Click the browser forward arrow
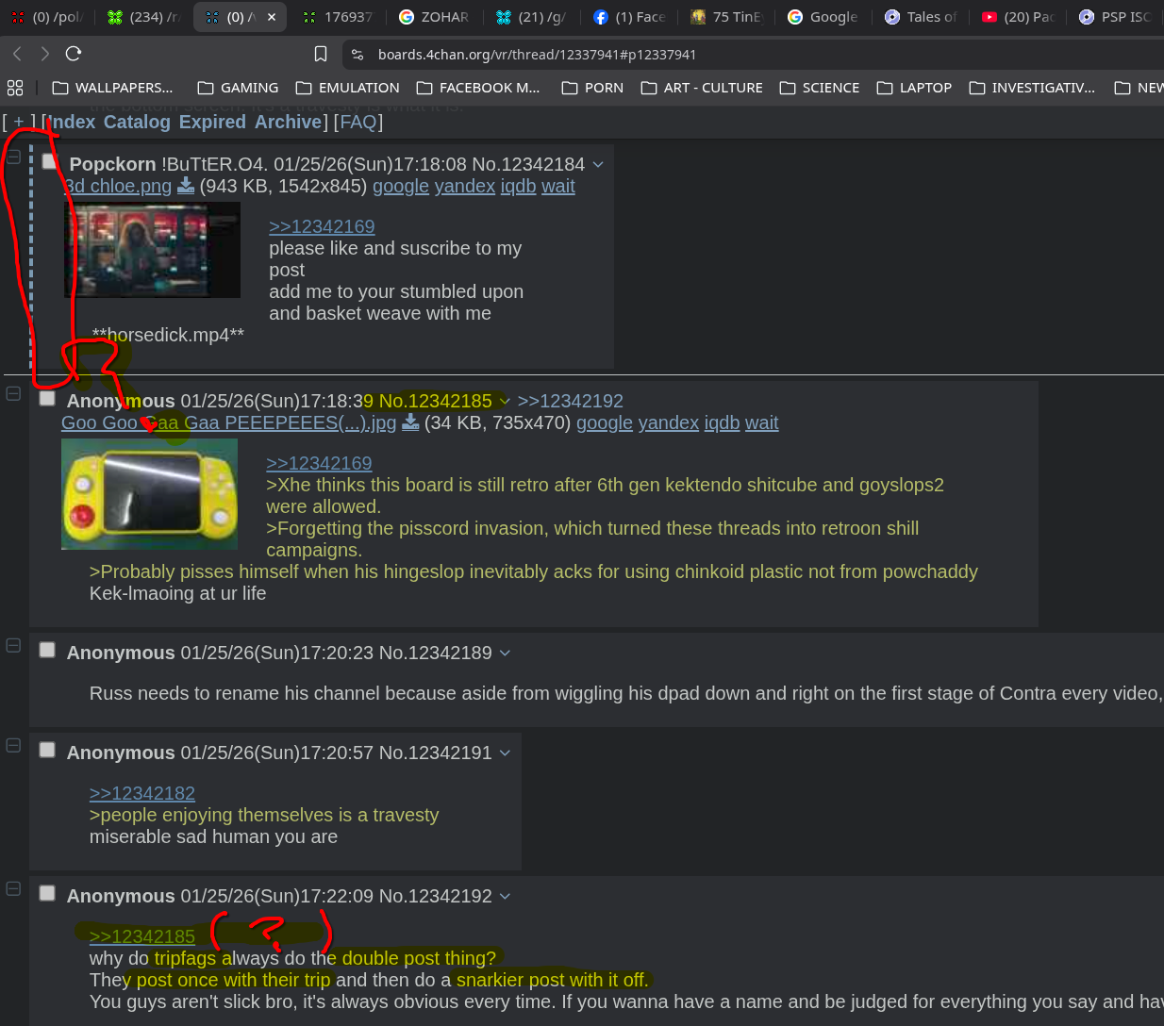The width and height of the screenshot is (1164, 1026). pos(44,54)
